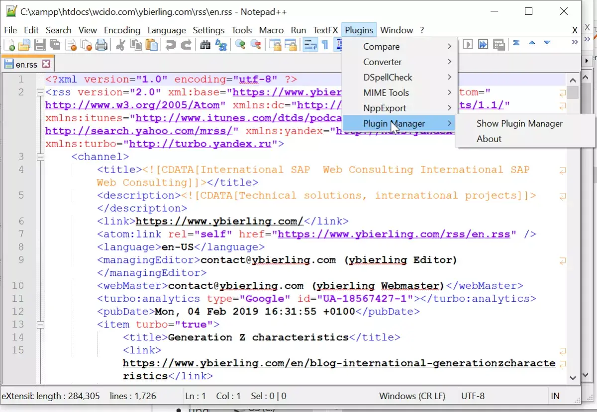
Task: Open the Language menu
Action: [x=167, y=30]
